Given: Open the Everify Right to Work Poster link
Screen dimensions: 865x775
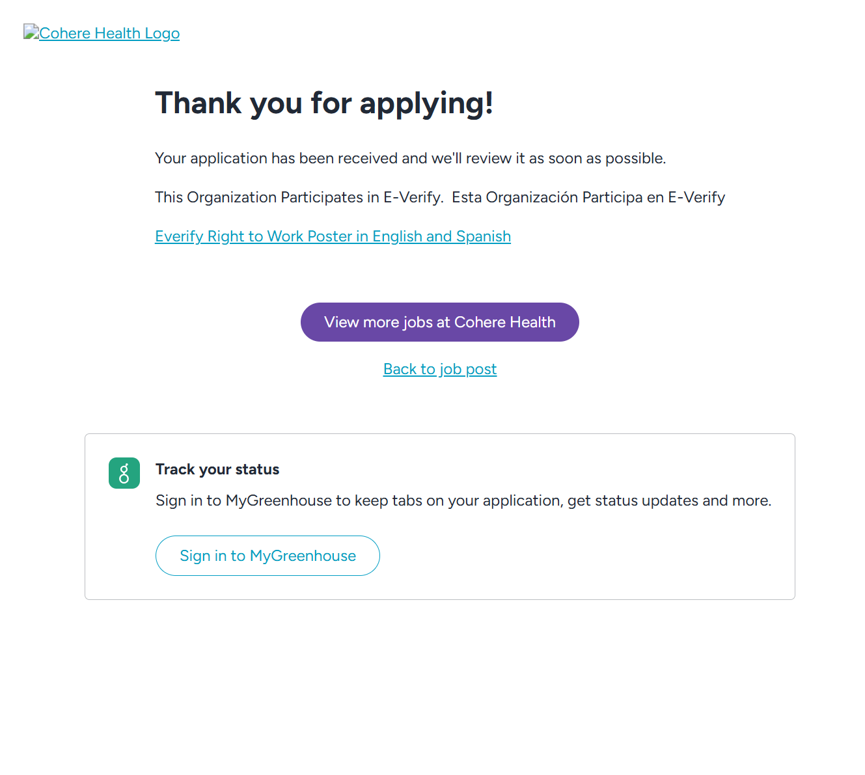Looking at the screenshot, I should tap(333, 236).
